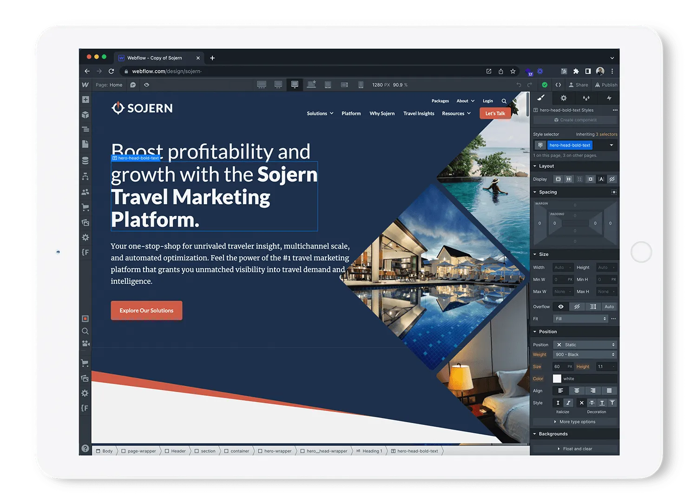Open the Navigator panel
This screenshot has width=697, height=504.
tap(85, 129)
